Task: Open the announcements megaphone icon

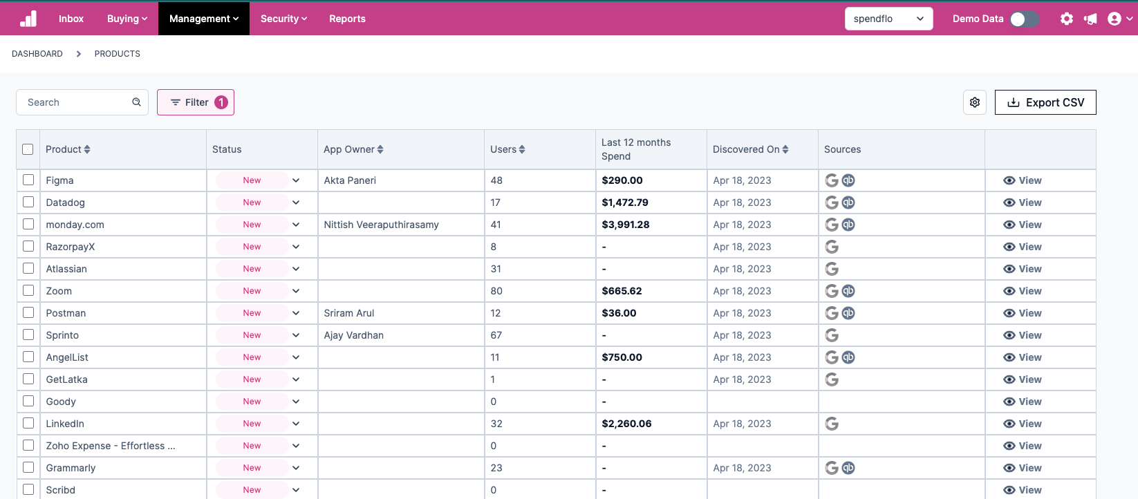Action: (1090, 19)
